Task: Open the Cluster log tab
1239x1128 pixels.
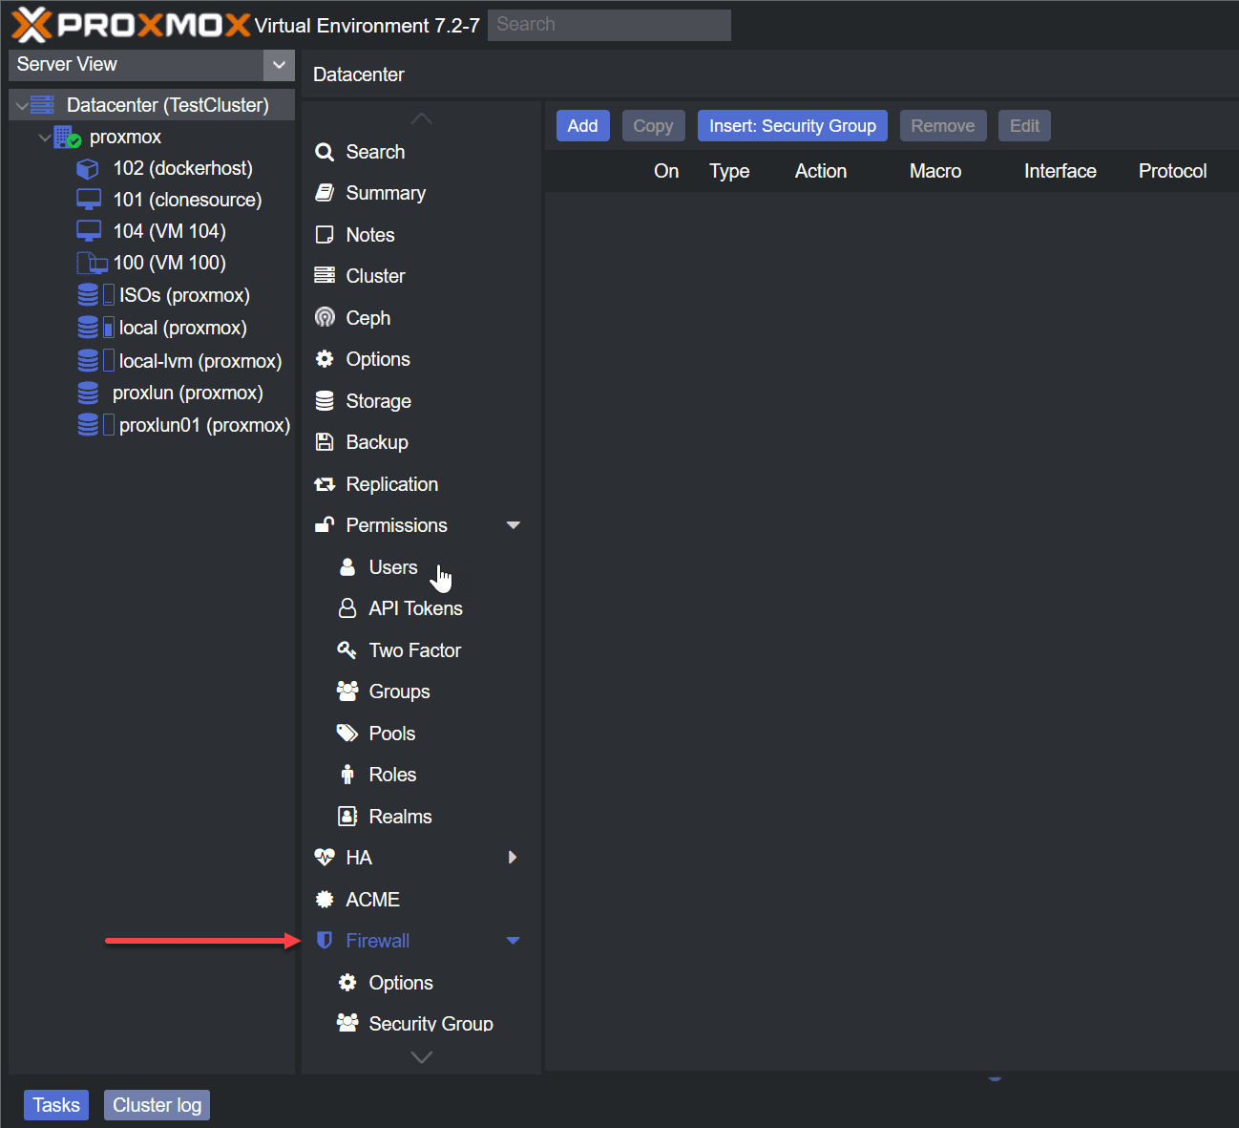Action: (157, 1105)
